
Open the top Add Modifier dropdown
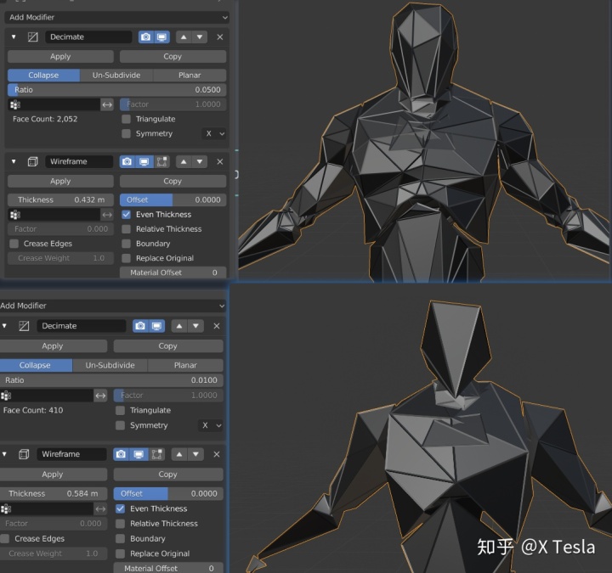click(x=116, y=17)
